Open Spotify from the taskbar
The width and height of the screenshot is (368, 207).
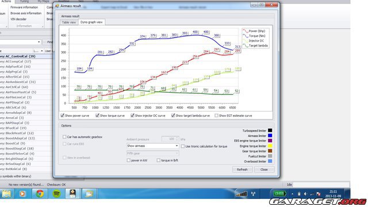[56, 194]
